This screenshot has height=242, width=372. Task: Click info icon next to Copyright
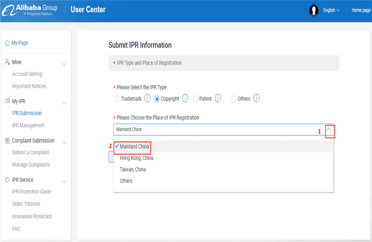click(185, 99)
